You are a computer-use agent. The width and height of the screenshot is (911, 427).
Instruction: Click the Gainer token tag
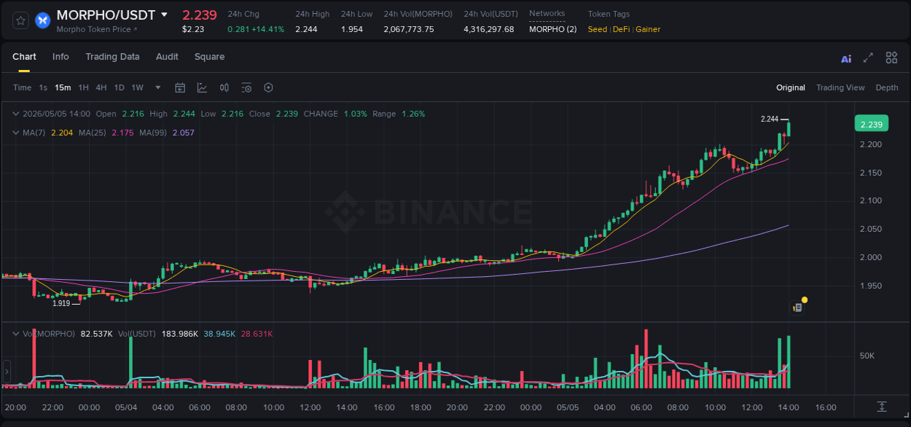pyautogui.click(x=648, y=29)
